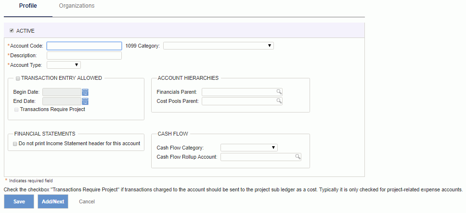Image resolution: width=466 pixels, height=213 pixels.
Task: Click Financials Parent lookup magnifier icon
Action: point(279,92)
